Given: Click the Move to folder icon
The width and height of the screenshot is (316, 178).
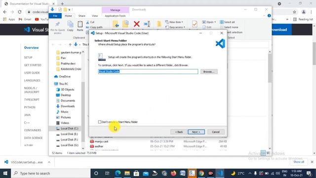Looking at the screenshot, I should [116, 24].
